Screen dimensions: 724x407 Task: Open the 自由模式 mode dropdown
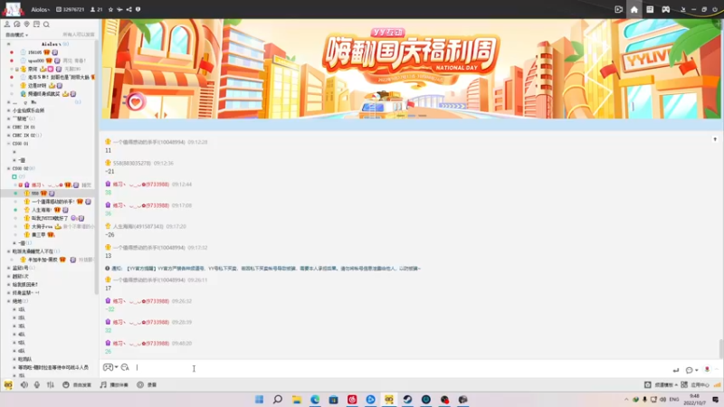16,34
